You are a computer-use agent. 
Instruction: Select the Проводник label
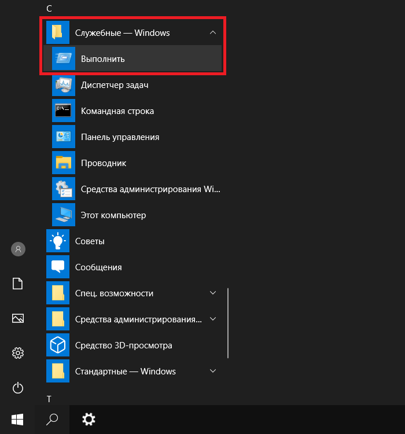(x=104, y=163)
